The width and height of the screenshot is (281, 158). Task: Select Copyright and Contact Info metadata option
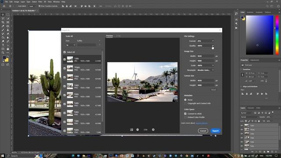[185, 104]
